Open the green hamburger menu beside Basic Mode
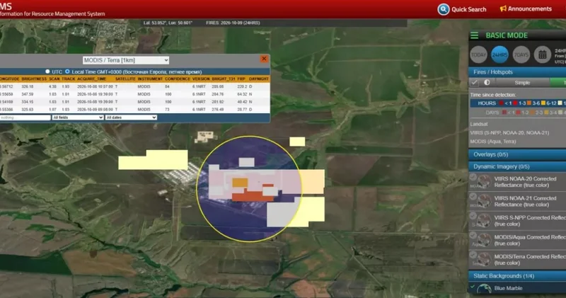566x298 pixels. [474, 35]
